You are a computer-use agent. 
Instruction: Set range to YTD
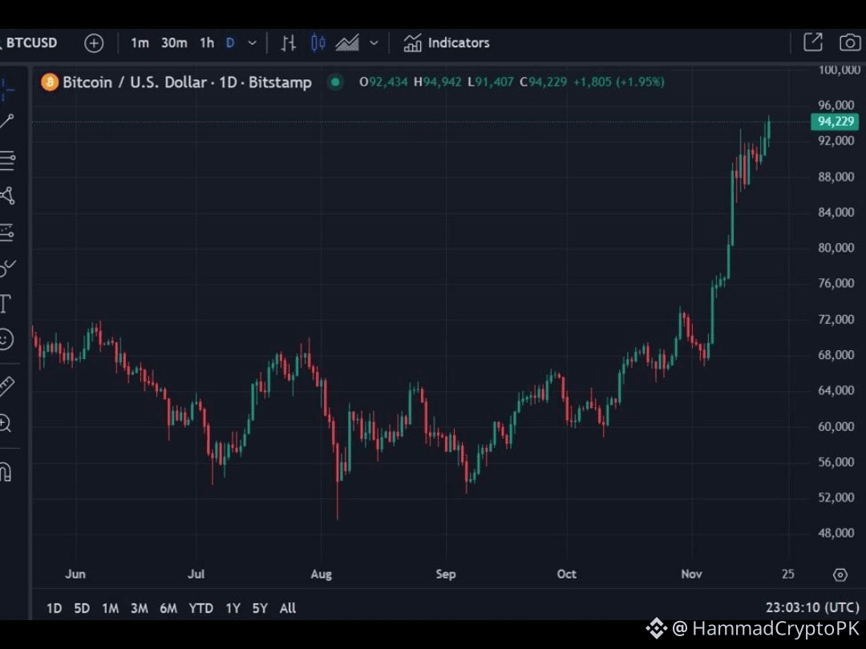click(x=201, y=608)
